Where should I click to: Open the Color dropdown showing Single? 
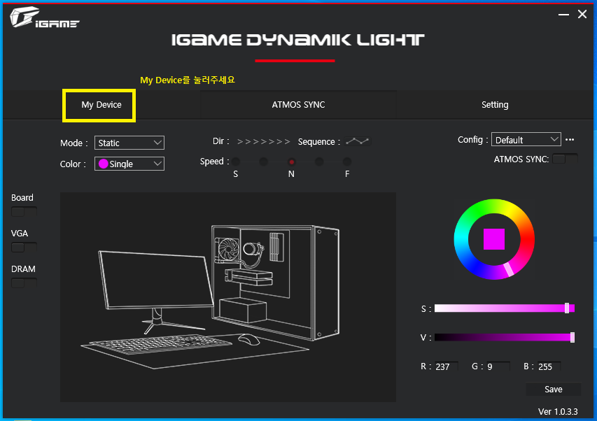tap(129, 164)
